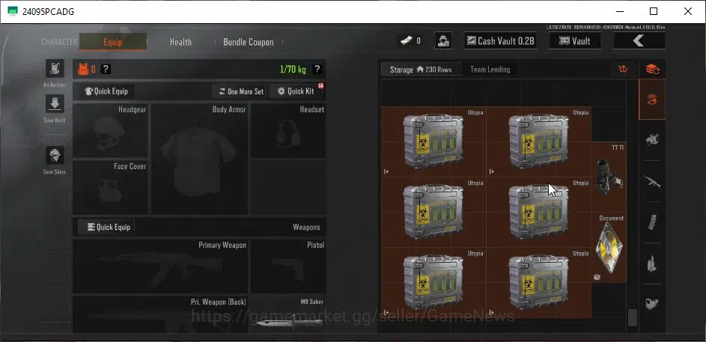706x342 pixels.
Task: Open Gear Skins in the sidebar
Action: [55, 155]
